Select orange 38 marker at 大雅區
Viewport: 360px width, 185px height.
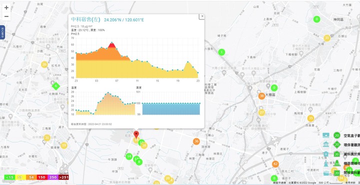pyautogui.click(x=261, y=96)
